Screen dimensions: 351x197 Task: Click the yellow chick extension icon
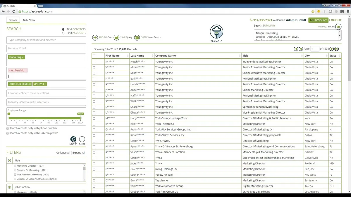[319, 11]
